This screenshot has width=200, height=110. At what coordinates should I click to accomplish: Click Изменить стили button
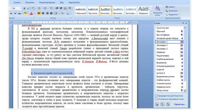pyautogui.click(x=158, y=11)
